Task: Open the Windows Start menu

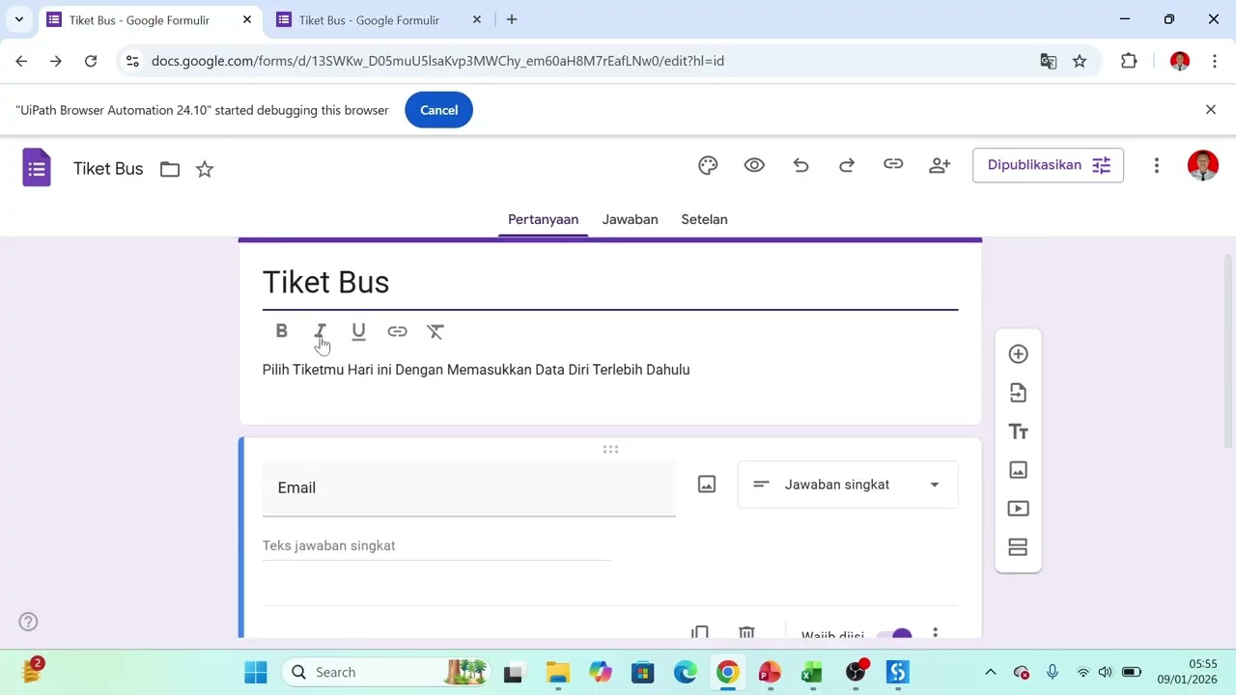Action: click(x=256, y=672)
